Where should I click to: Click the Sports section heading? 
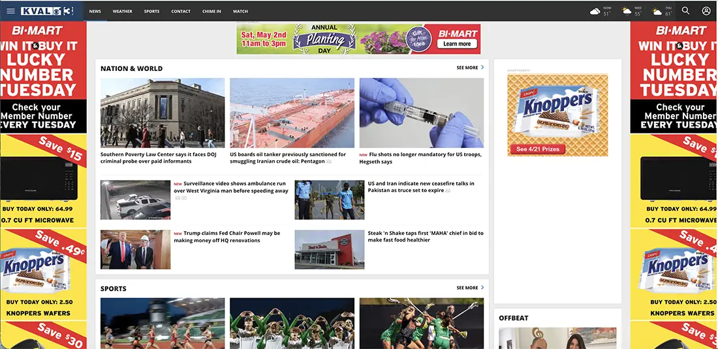point(114,288)
